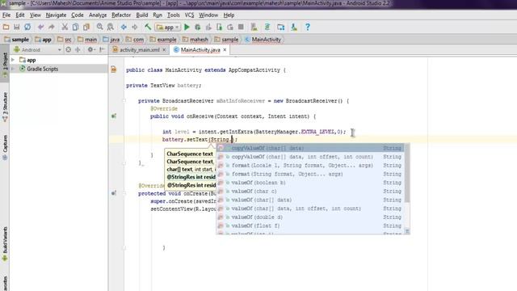The width and height of the screenshot is (517, 291).
Task: Pick valueOf(double d) completion entry
Action: click(310, 217)
